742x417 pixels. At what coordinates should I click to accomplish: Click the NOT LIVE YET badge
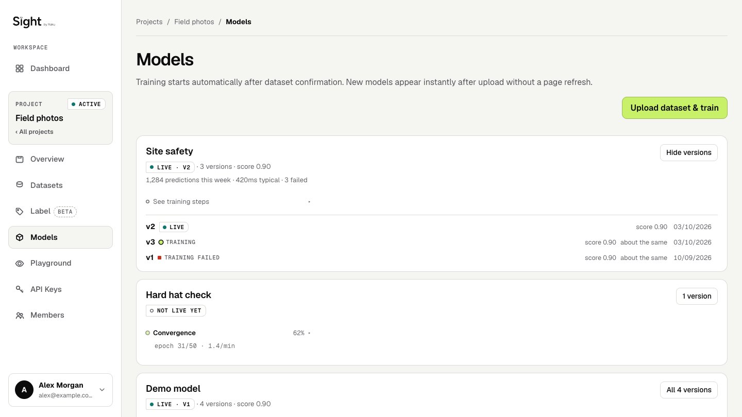click(176, 310)
